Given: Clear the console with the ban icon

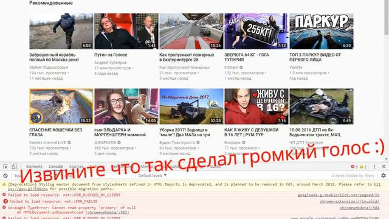Looking at the screenshot, I should [5, 176].
